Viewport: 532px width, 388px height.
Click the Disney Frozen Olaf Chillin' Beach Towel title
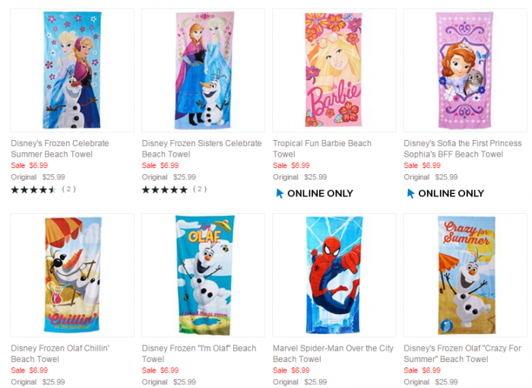(x=60, y=353)
